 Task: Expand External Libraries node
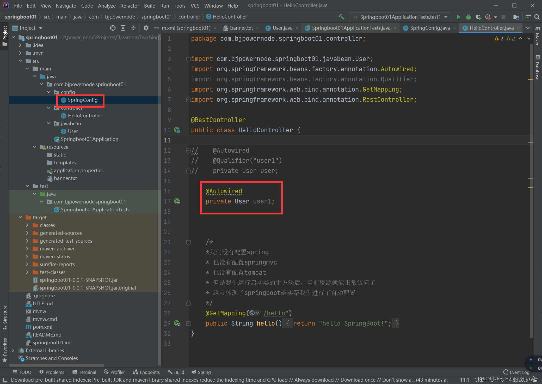coord(13,350)
